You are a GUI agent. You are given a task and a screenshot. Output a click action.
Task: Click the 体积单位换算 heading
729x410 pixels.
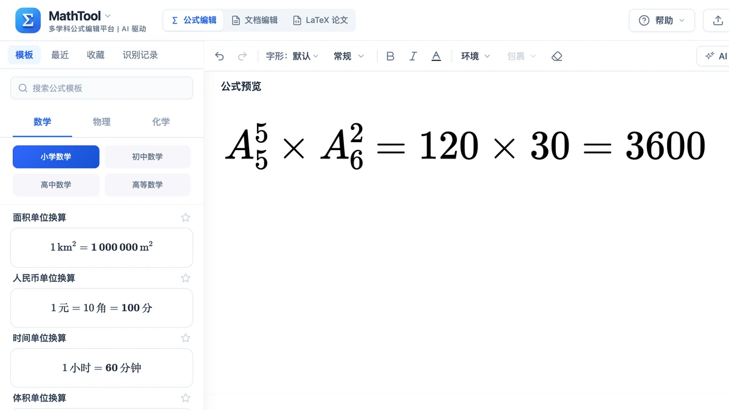pos(39,398)
